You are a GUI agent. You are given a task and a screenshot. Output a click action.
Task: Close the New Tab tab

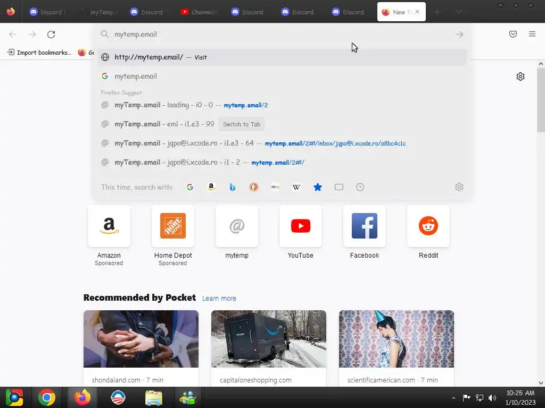pos(417,12)
